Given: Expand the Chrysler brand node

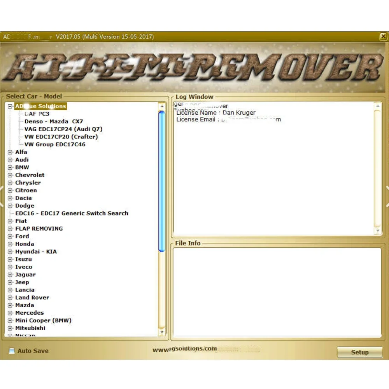Looking at the screenshot, I should click(10, 183).
